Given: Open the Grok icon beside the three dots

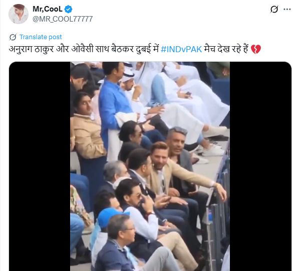Looking at the screenshot, I should pyautogui.click(x=274, y=9).
